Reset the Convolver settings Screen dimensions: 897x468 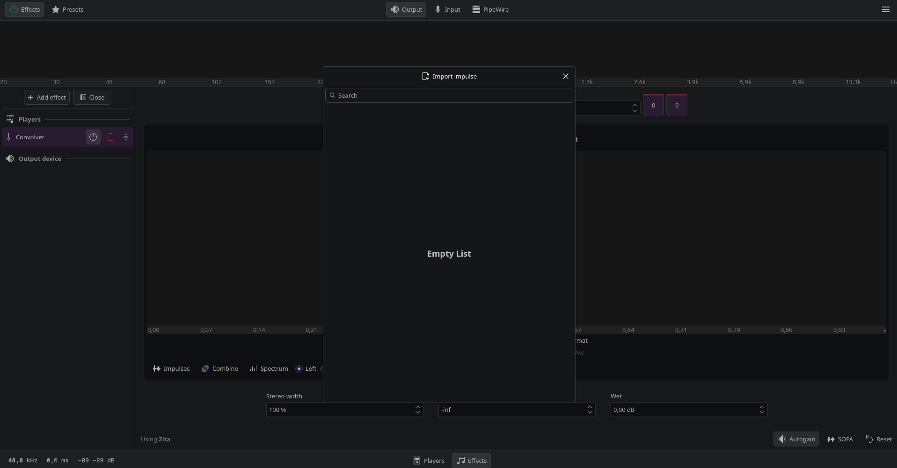(x=878, y=439)
